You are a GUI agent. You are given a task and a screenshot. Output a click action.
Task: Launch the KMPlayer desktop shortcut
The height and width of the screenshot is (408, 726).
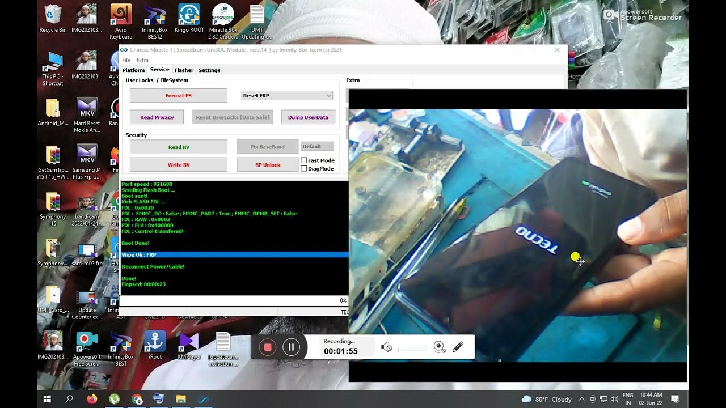point(189,346)
